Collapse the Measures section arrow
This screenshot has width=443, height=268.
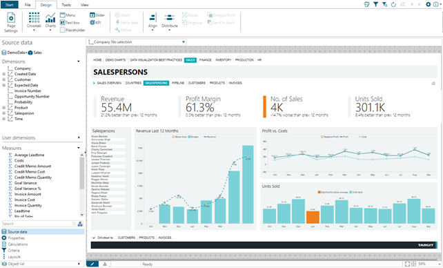(x=79, y=148)
